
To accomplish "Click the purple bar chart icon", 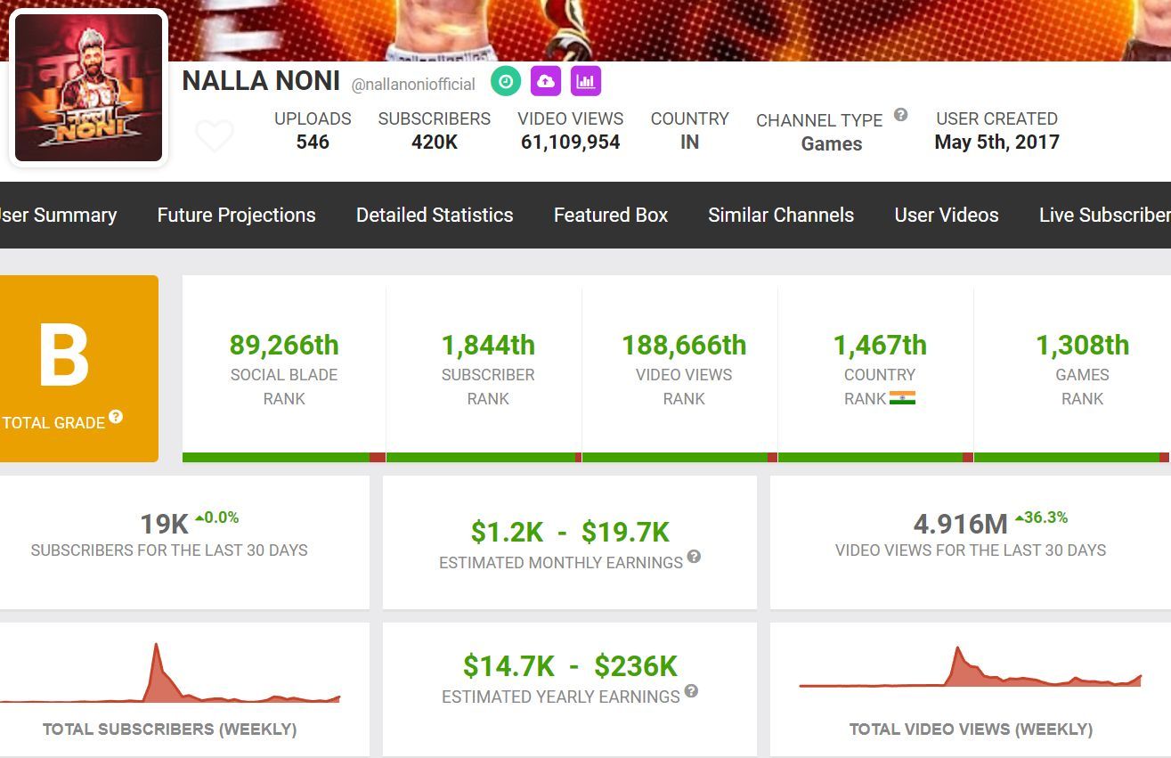I will 586,81.
